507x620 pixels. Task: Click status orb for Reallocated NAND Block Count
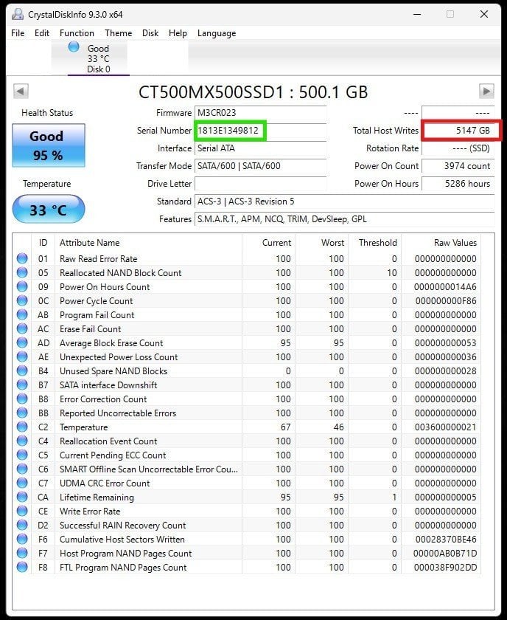coord(22,272)
